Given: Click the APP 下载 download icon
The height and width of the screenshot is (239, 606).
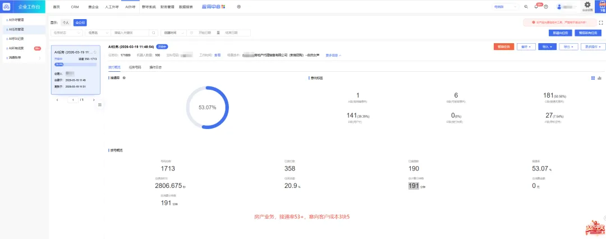Looking at the screenshot, I should click(601, 6).
